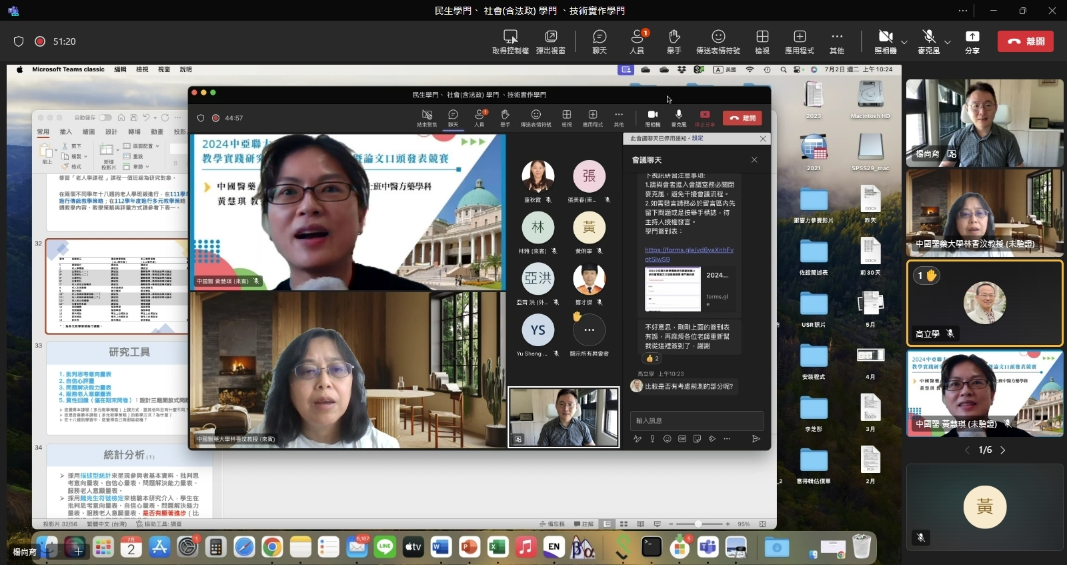This screenshot has height=565, width=1067.
Task: Switch to 設計 ribbon tab
Action: tap(111, 132)
